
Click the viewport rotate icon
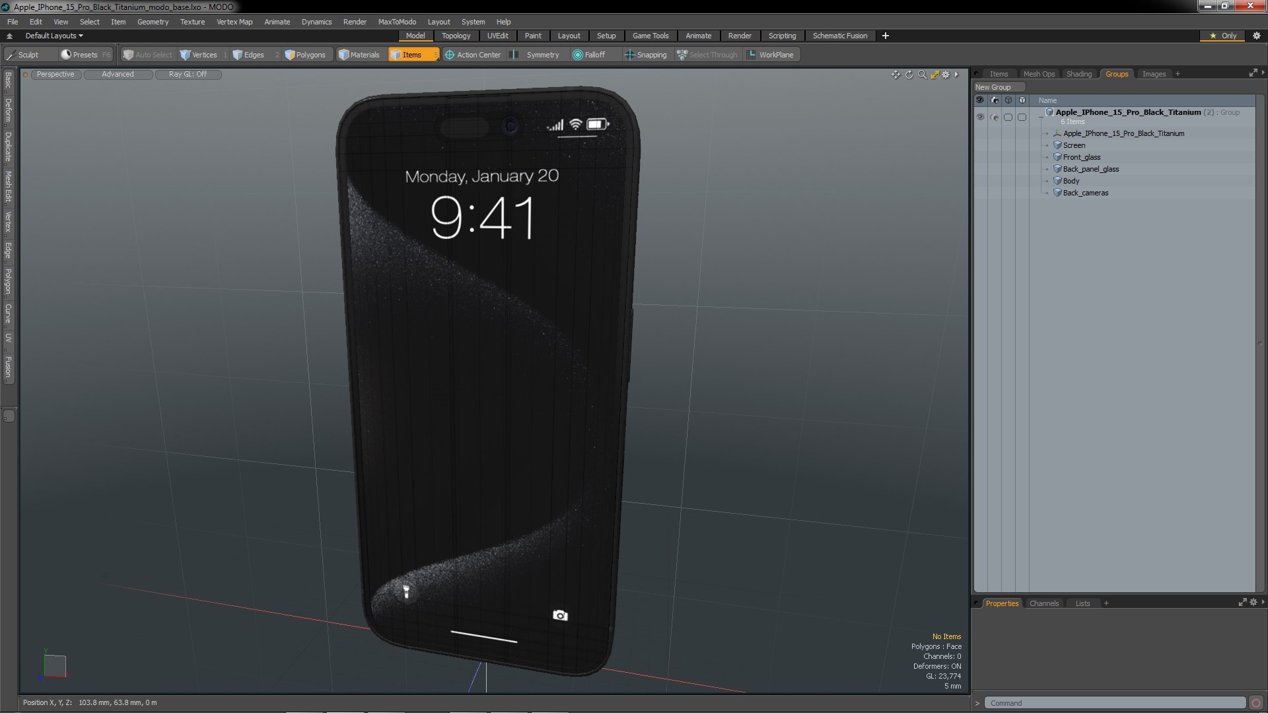[x=909, y=75]
